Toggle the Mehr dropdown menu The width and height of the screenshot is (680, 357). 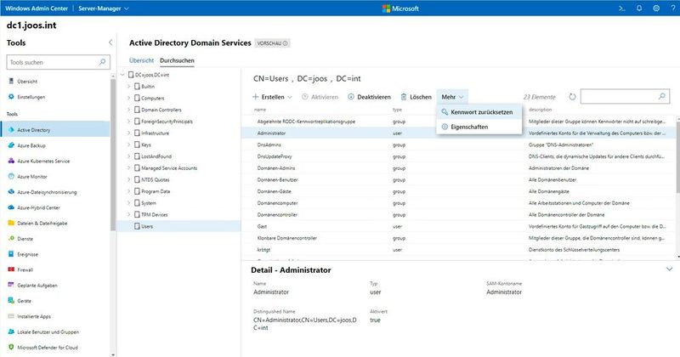[x=452, y=97]
